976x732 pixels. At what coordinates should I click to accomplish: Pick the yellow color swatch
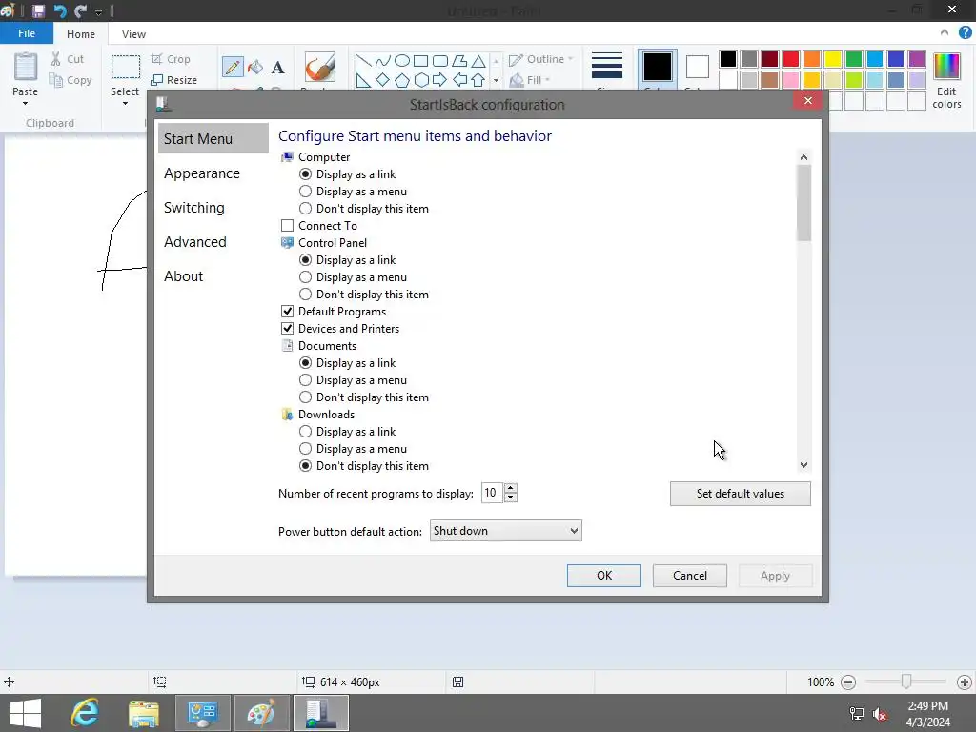coord(833,59)
